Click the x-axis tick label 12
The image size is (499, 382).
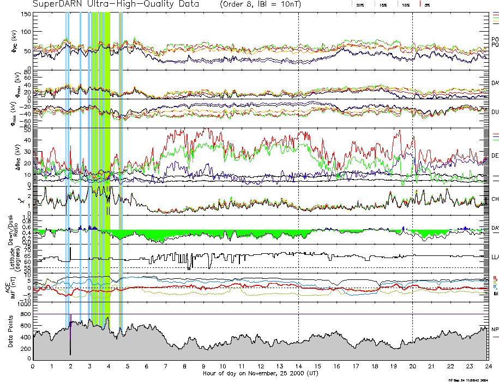pyautogui.click(x=261, y=366)
